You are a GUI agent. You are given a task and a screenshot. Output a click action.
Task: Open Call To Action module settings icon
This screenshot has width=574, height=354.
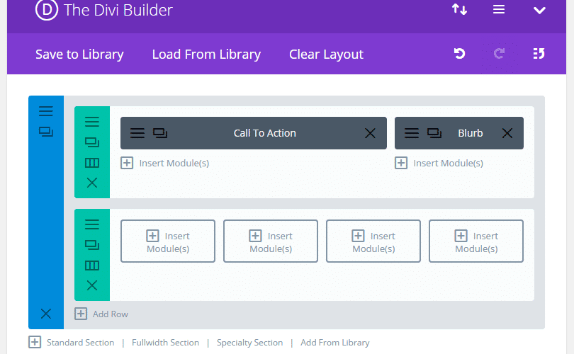tap(137, 133)
